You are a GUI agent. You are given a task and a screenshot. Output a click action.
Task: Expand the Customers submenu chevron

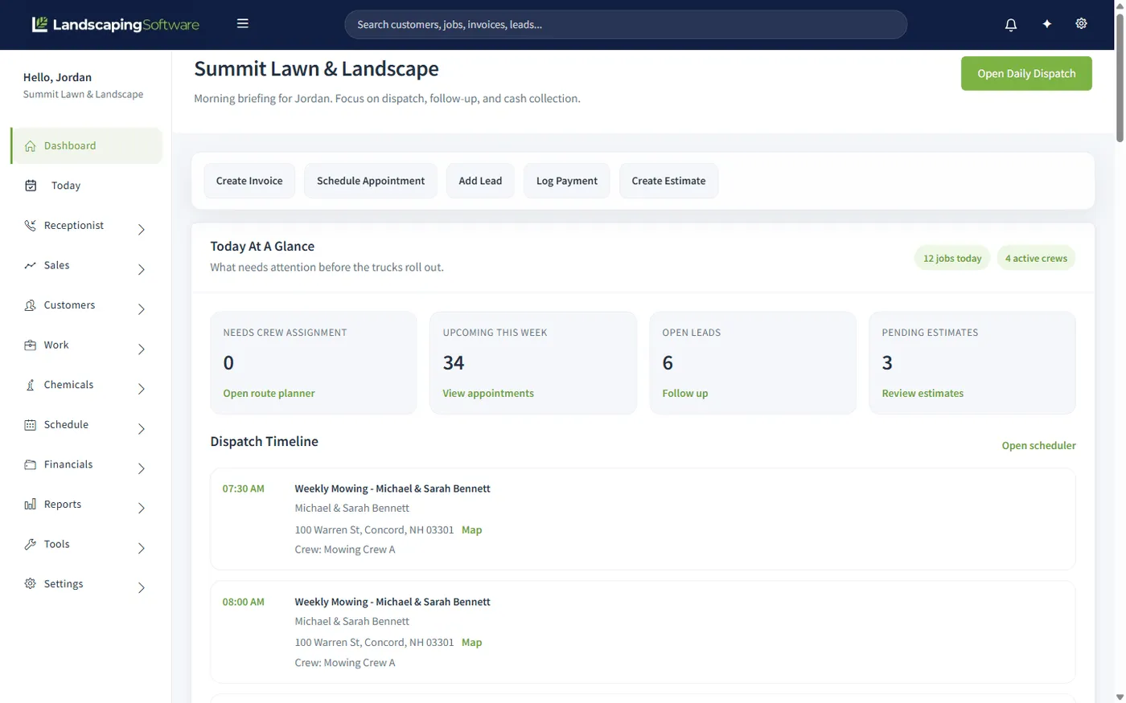[142, 309]
